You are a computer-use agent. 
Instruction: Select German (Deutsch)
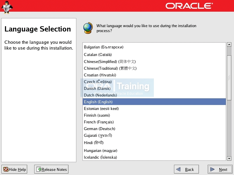pos(154,129)
